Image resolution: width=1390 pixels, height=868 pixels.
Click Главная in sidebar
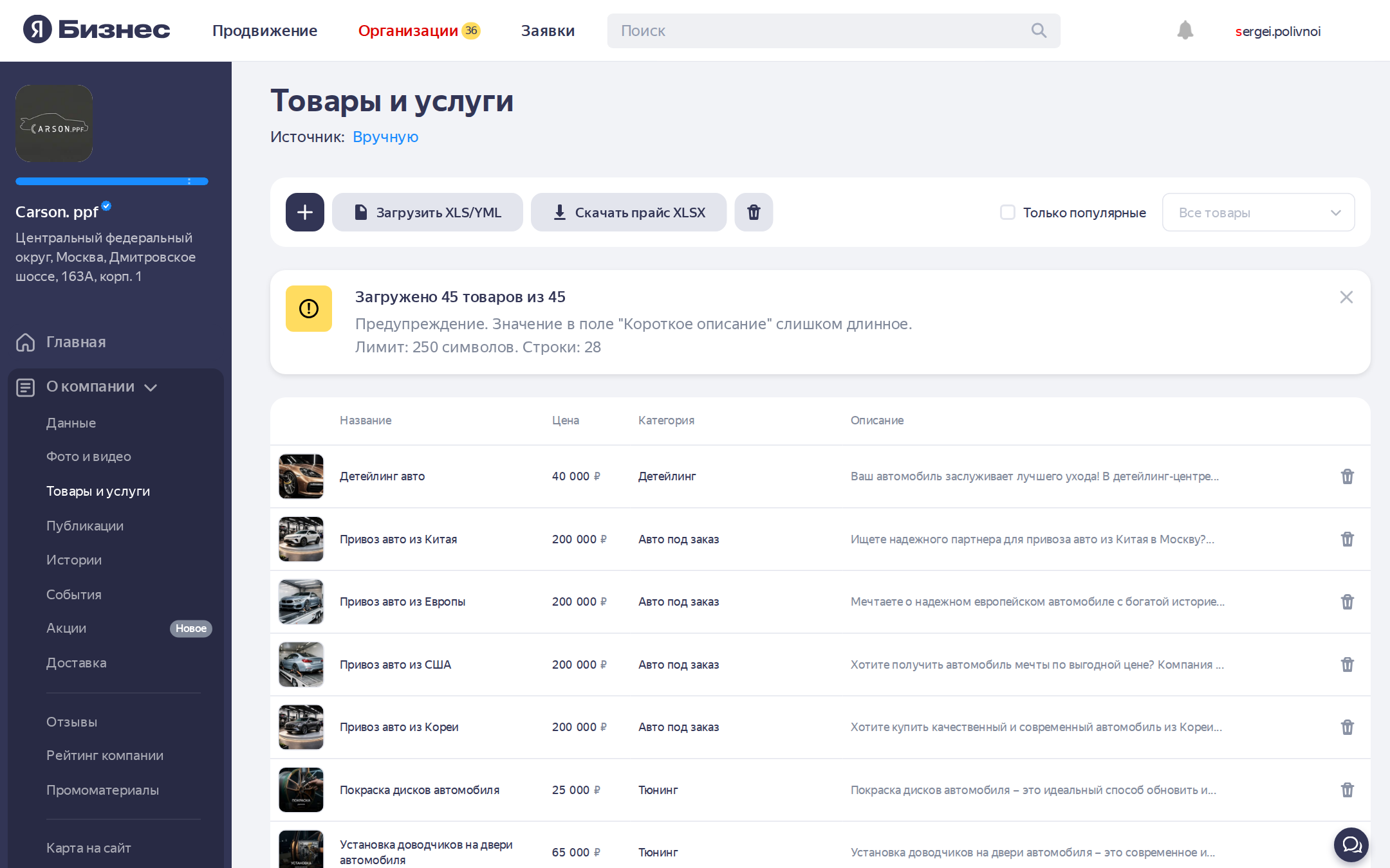coord(76,342)
